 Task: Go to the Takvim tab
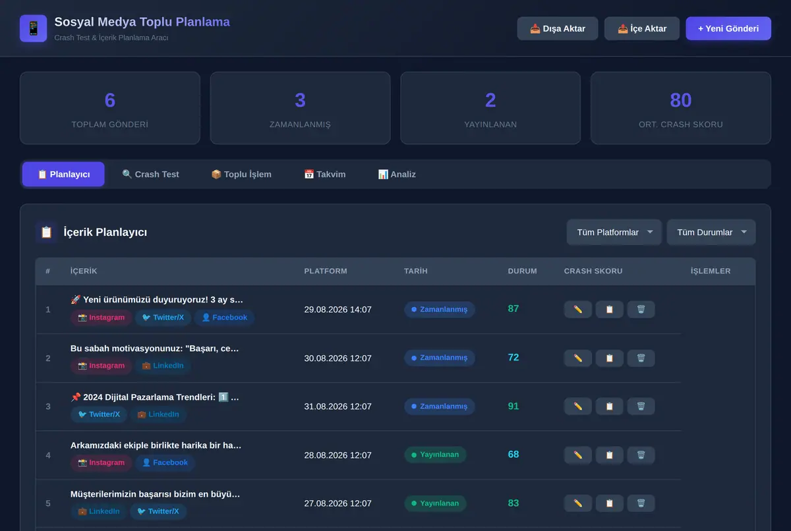[x=324, y=175]
